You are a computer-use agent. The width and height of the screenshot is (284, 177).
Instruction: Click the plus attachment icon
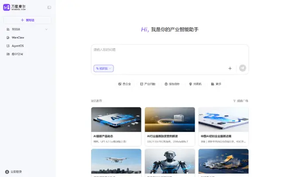tap(230, 69)
